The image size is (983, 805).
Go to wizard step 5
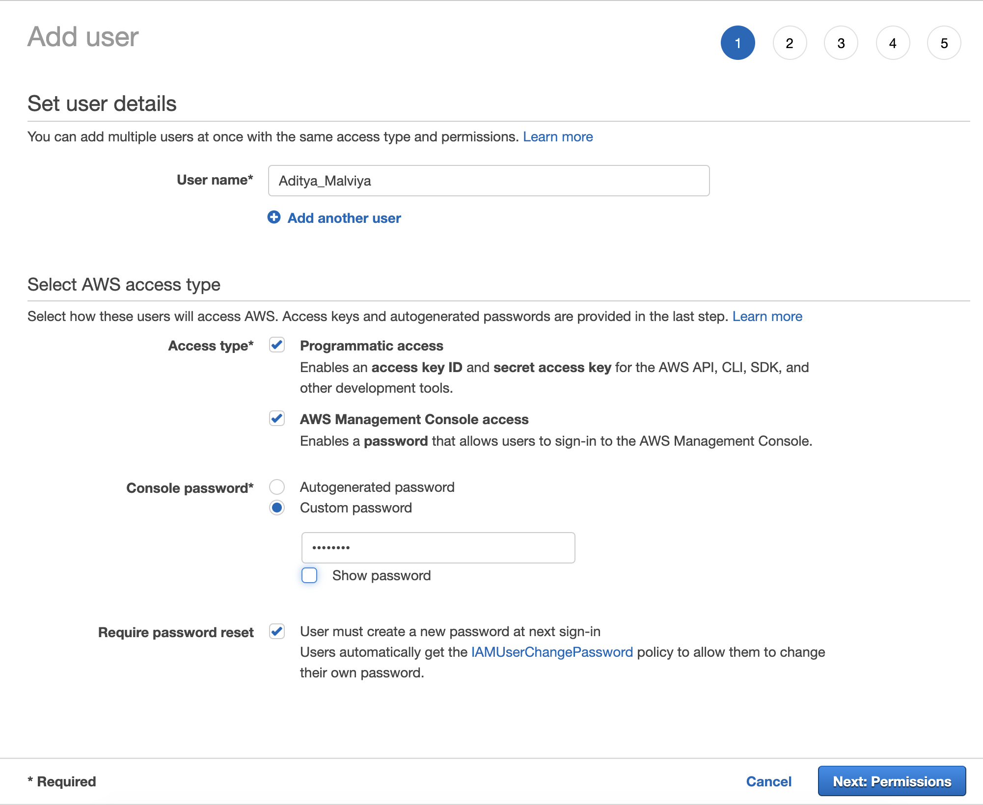(944, 43)
